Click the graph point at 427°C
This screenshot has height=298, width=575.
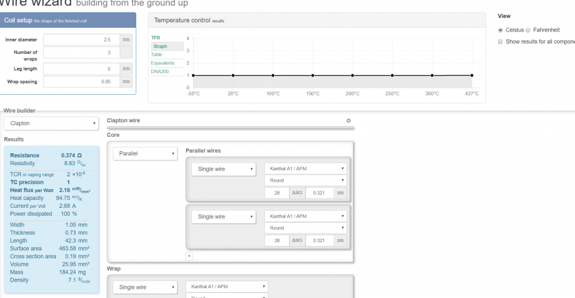point(472,75)
